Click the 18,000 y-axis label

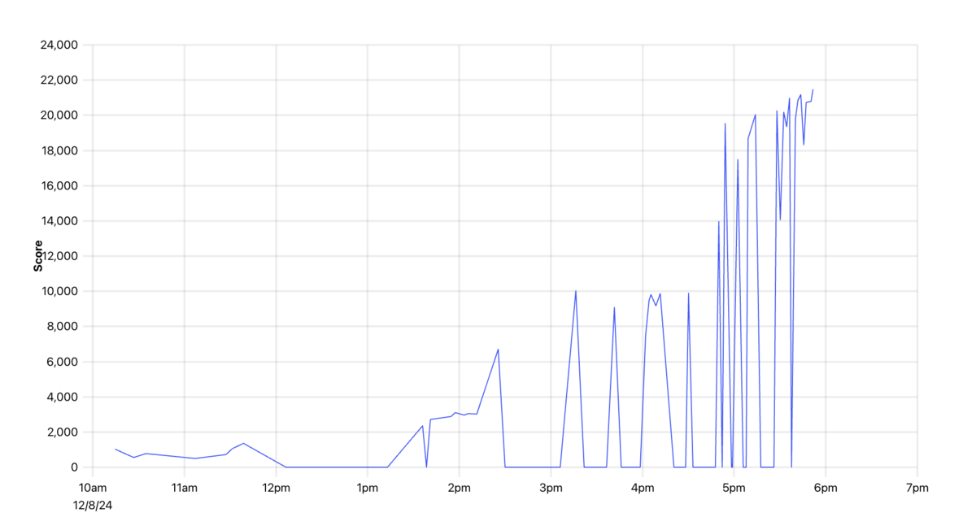(59, 150)
